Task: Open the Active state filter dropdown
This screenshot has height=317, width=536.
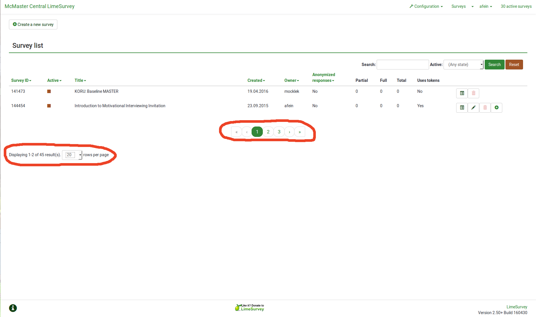Action: click(464, 65)
